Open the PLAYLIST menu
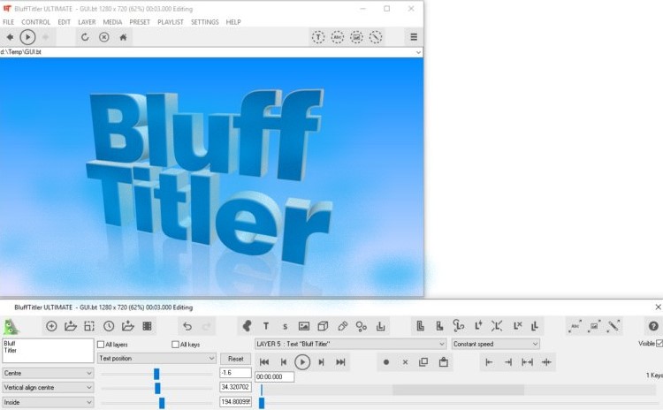The image size is (663, 410). (x=171, y=22)
